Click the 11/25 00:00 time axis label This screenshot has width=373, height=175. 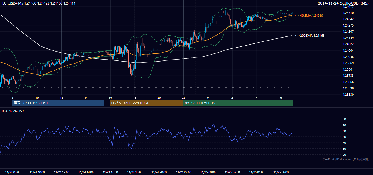point(208,172)
